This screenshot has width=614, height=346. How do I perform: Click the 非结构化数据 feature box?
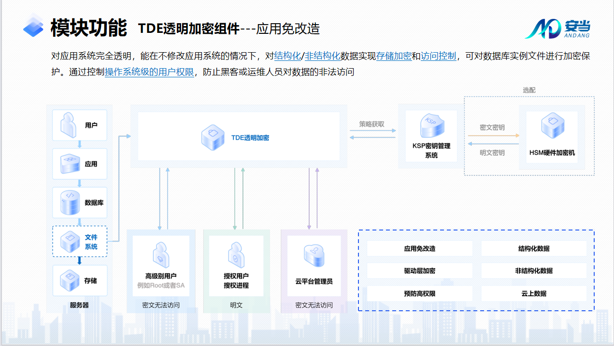[534, 271]
